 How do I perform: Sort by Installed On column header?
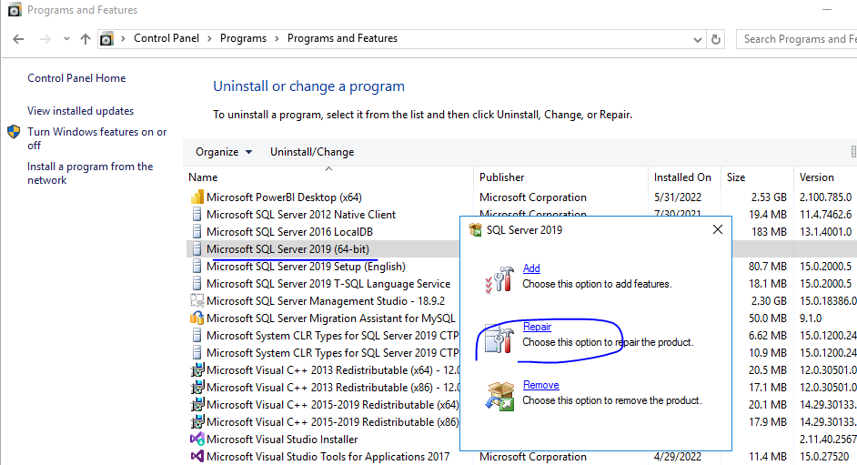tap(682, 177)
